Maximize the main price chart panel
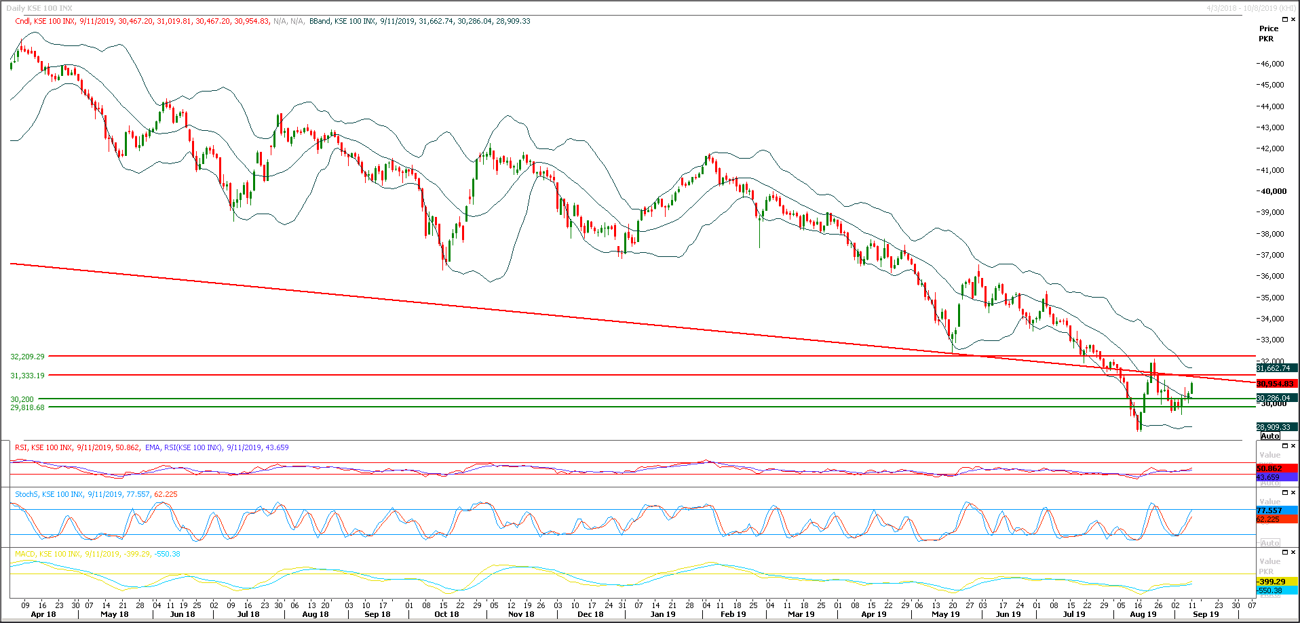Screen dimensions: 1300x623 (x=1285, y=19)
